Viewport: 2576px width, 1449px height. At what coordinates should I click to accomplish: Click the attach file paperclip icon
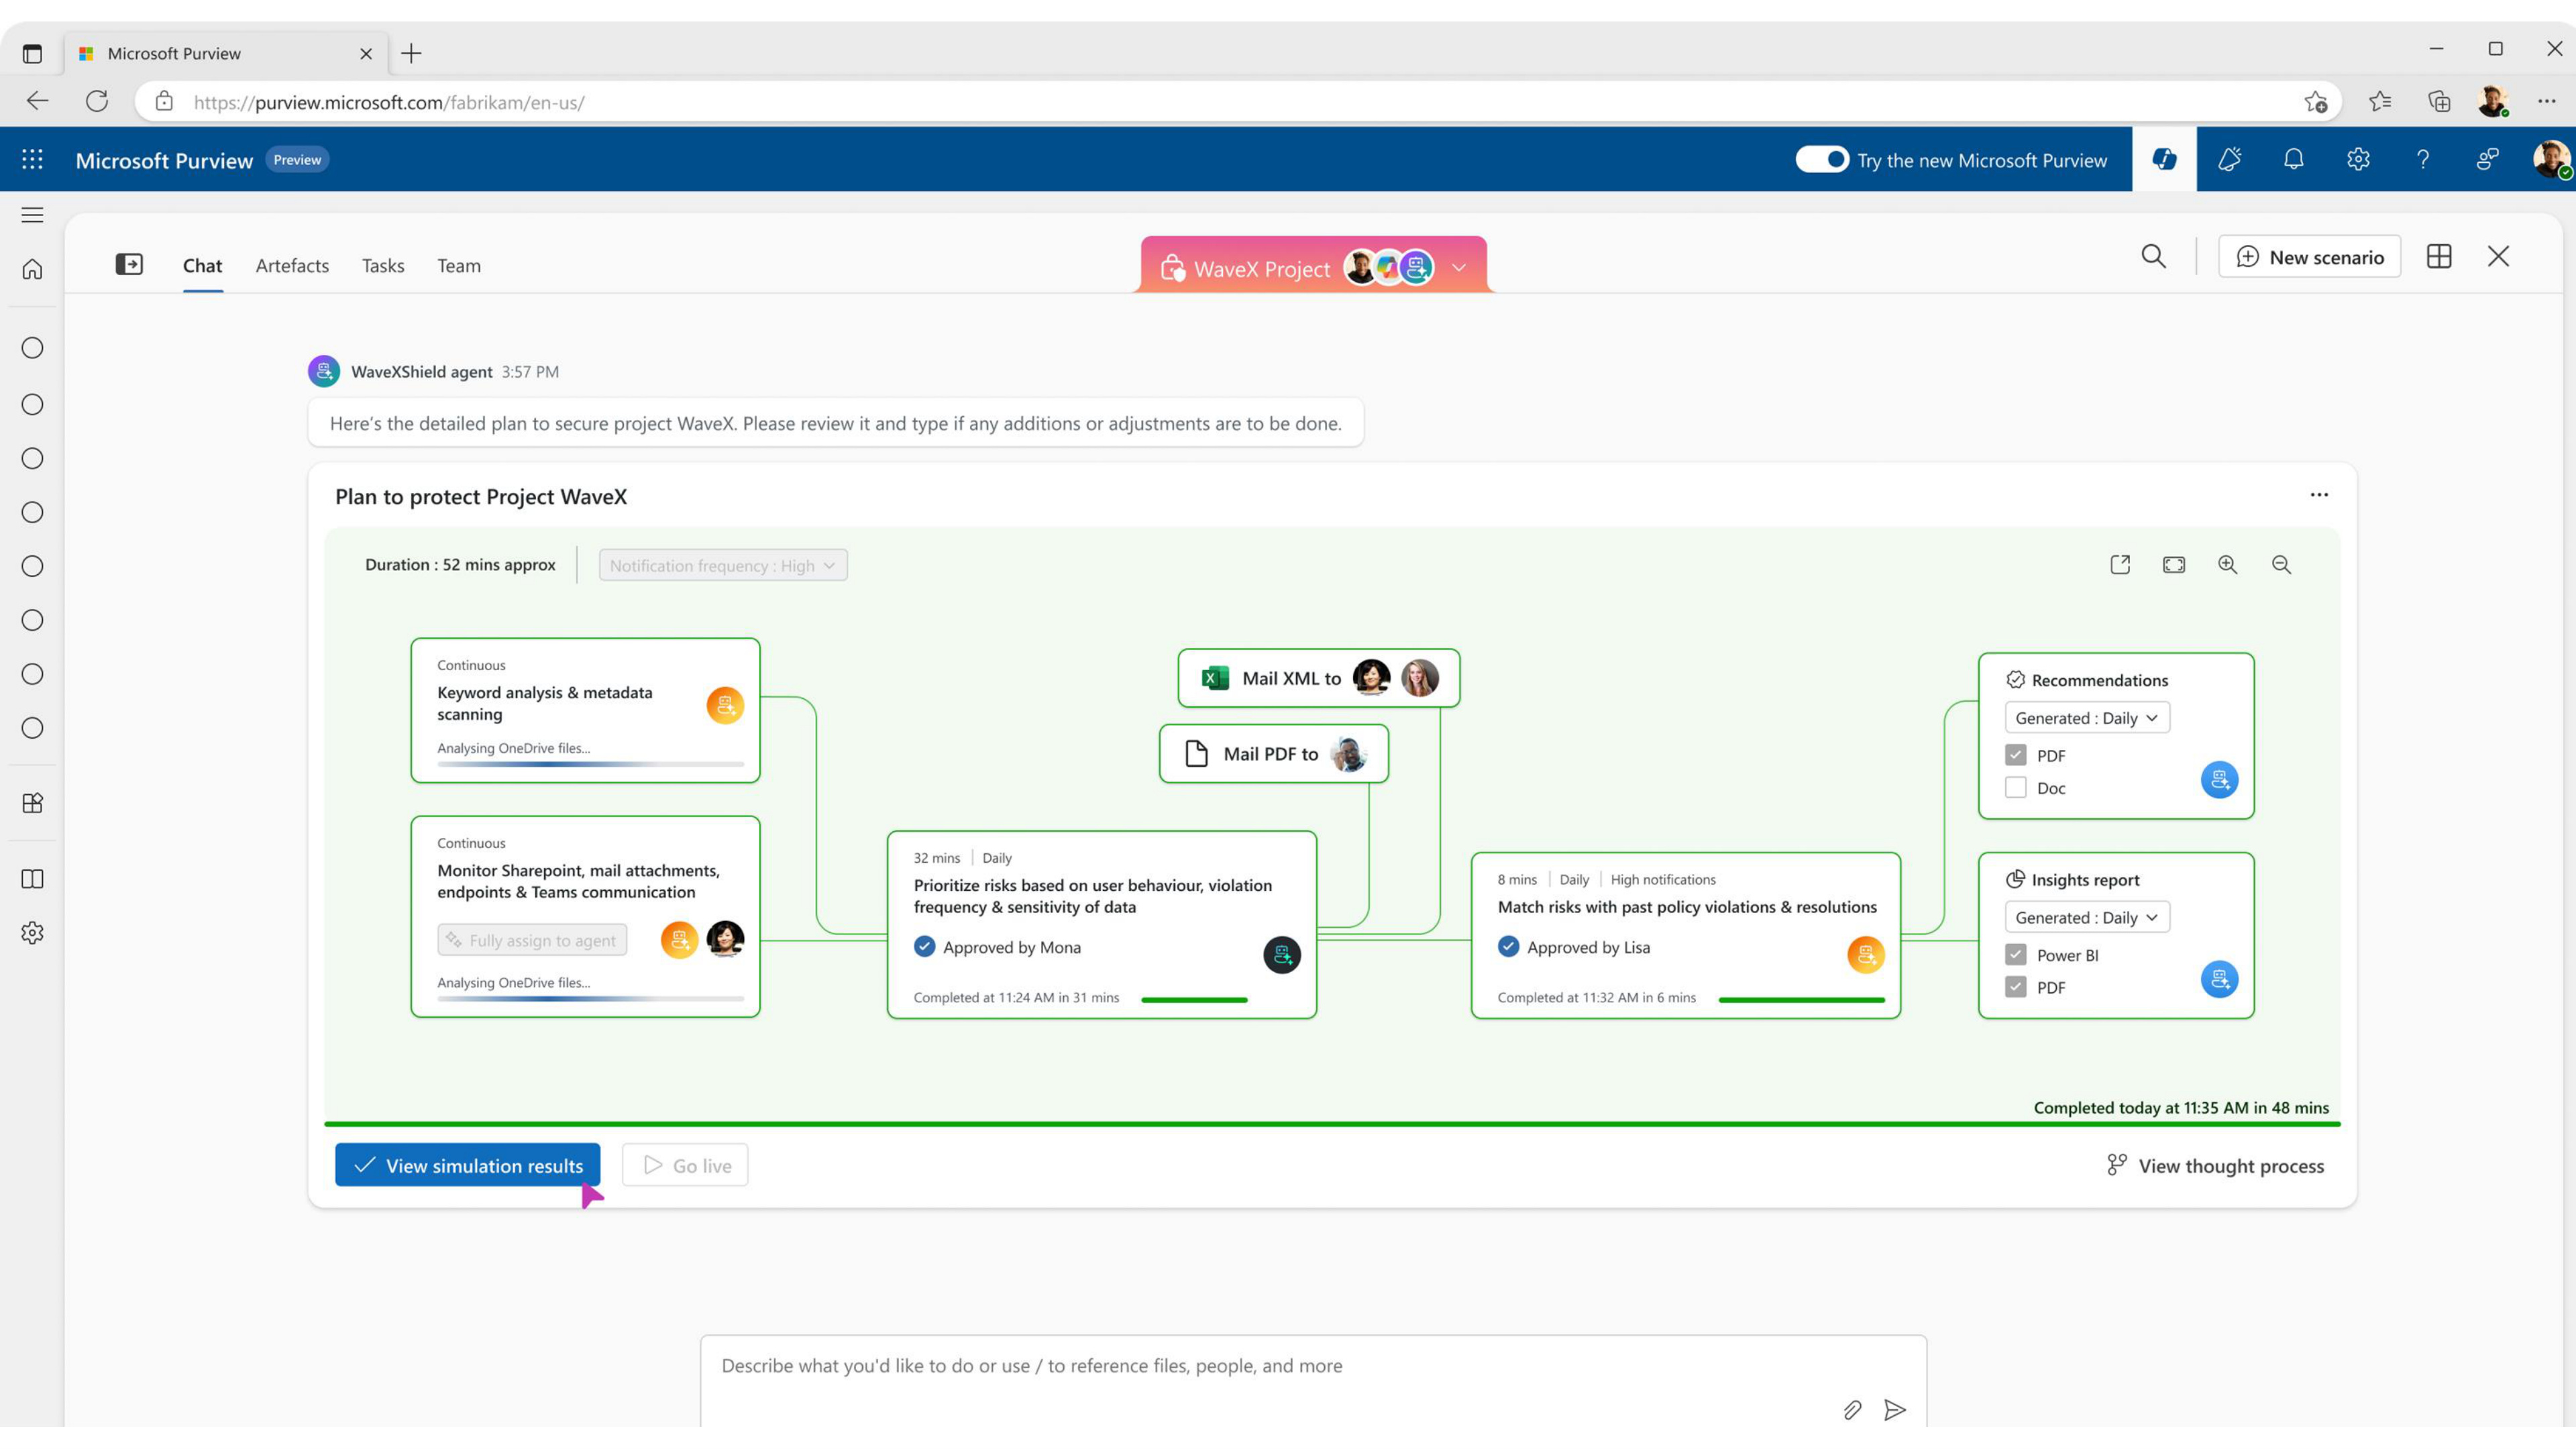[x=1852, y=1410]
